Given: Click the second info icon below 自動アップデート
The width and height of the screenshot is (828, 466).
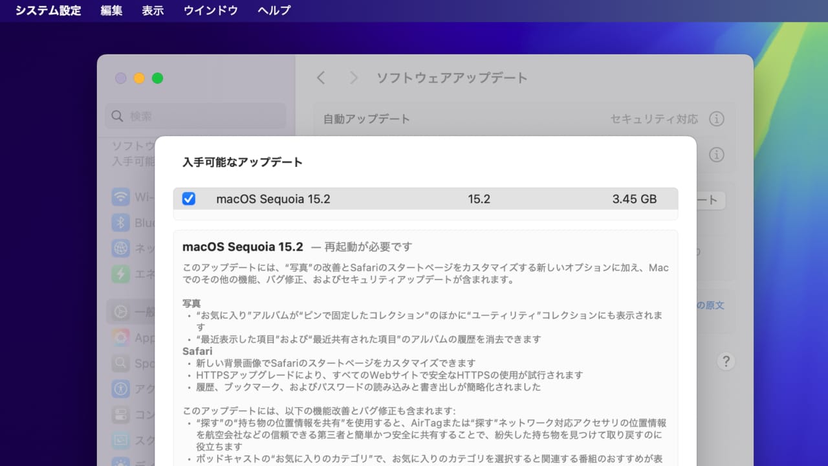Looking at the screenshot, I should pos(716,155).
